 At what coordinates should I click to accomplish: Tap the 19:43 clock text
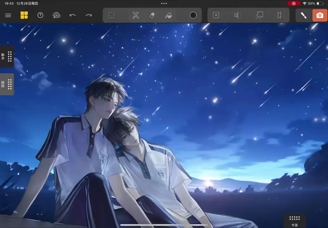(9, 3)
